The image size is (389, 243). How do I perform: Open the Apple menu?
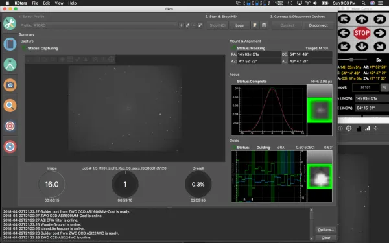(7, 3)
